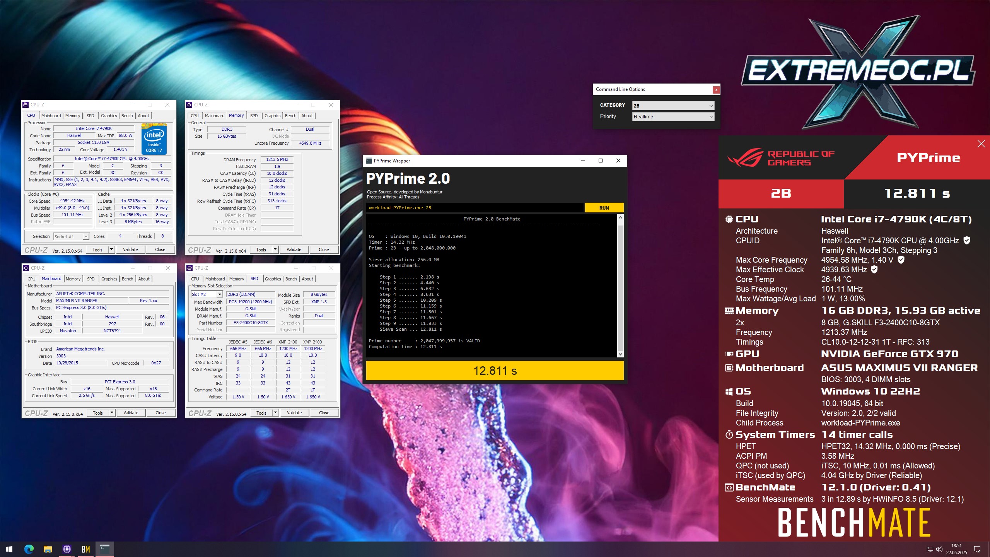Click Max Bandwidth PC3-19200 field

251,302
